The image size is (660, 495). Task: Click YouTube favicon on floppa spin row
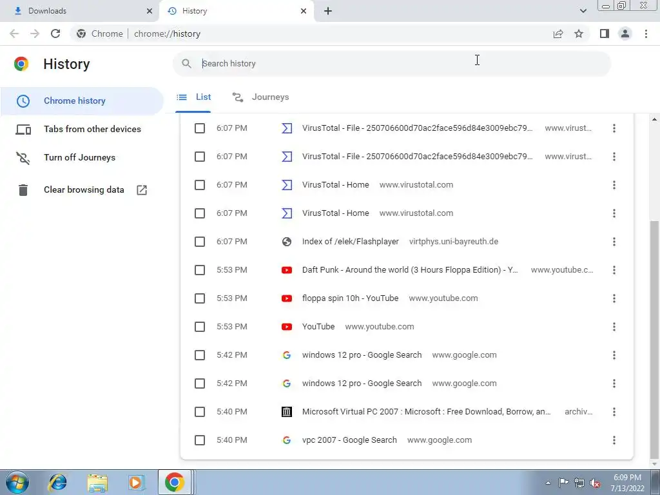point(287,298)
